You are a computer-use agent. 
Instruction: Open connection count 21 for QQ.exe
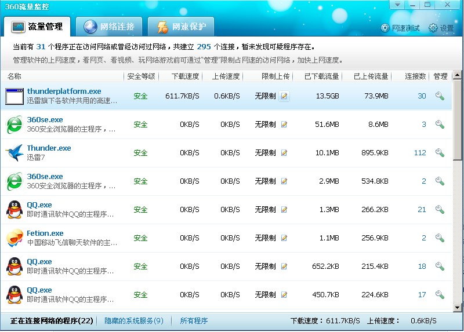click(422, 209)
